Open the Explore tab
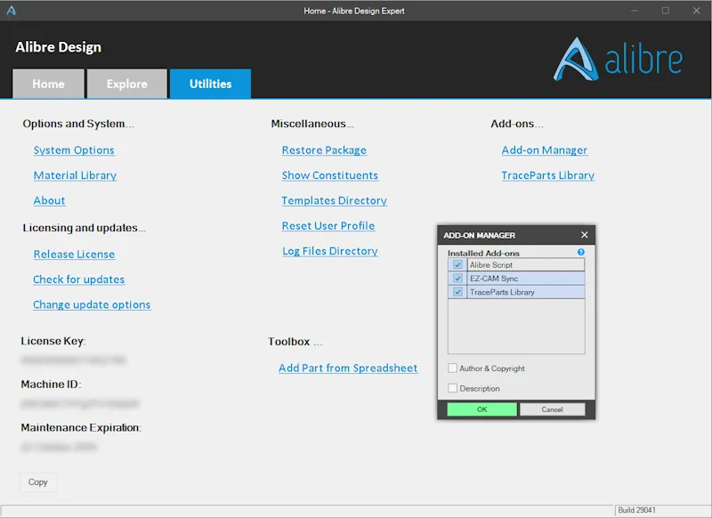The image size is (712, 518). pyautogui.click(x=127, y=84)
